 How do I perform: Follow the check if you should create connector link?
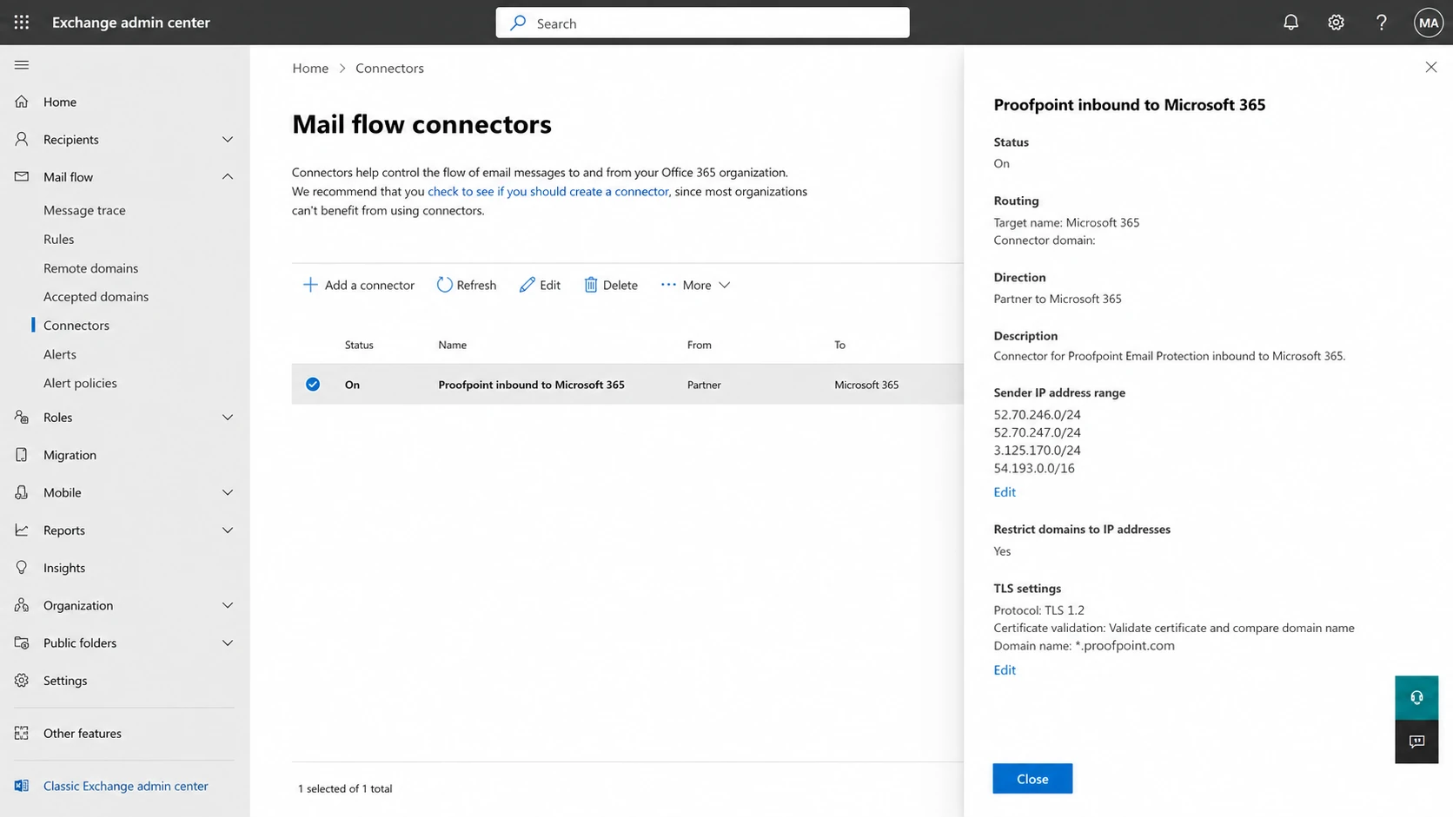pyautogui.click(x=548, y=191)
